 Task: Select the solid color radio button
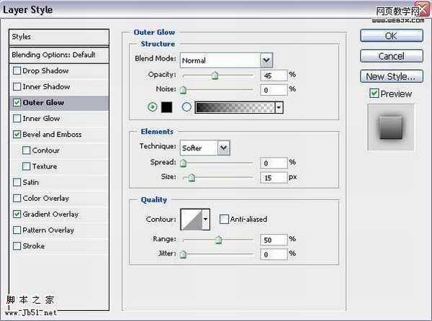point(151,107)
